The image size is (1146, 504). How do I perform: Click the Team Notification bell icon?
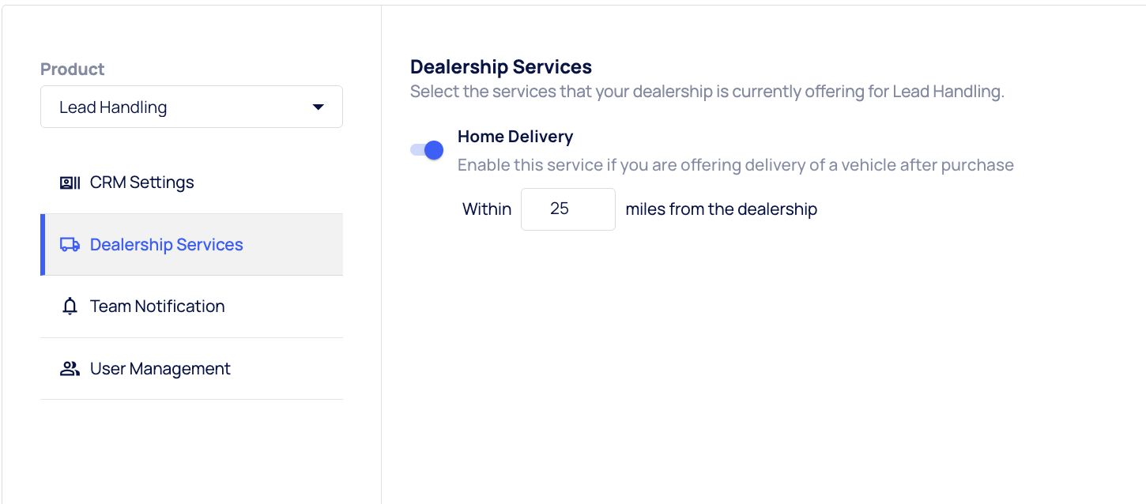click(70, 307)
